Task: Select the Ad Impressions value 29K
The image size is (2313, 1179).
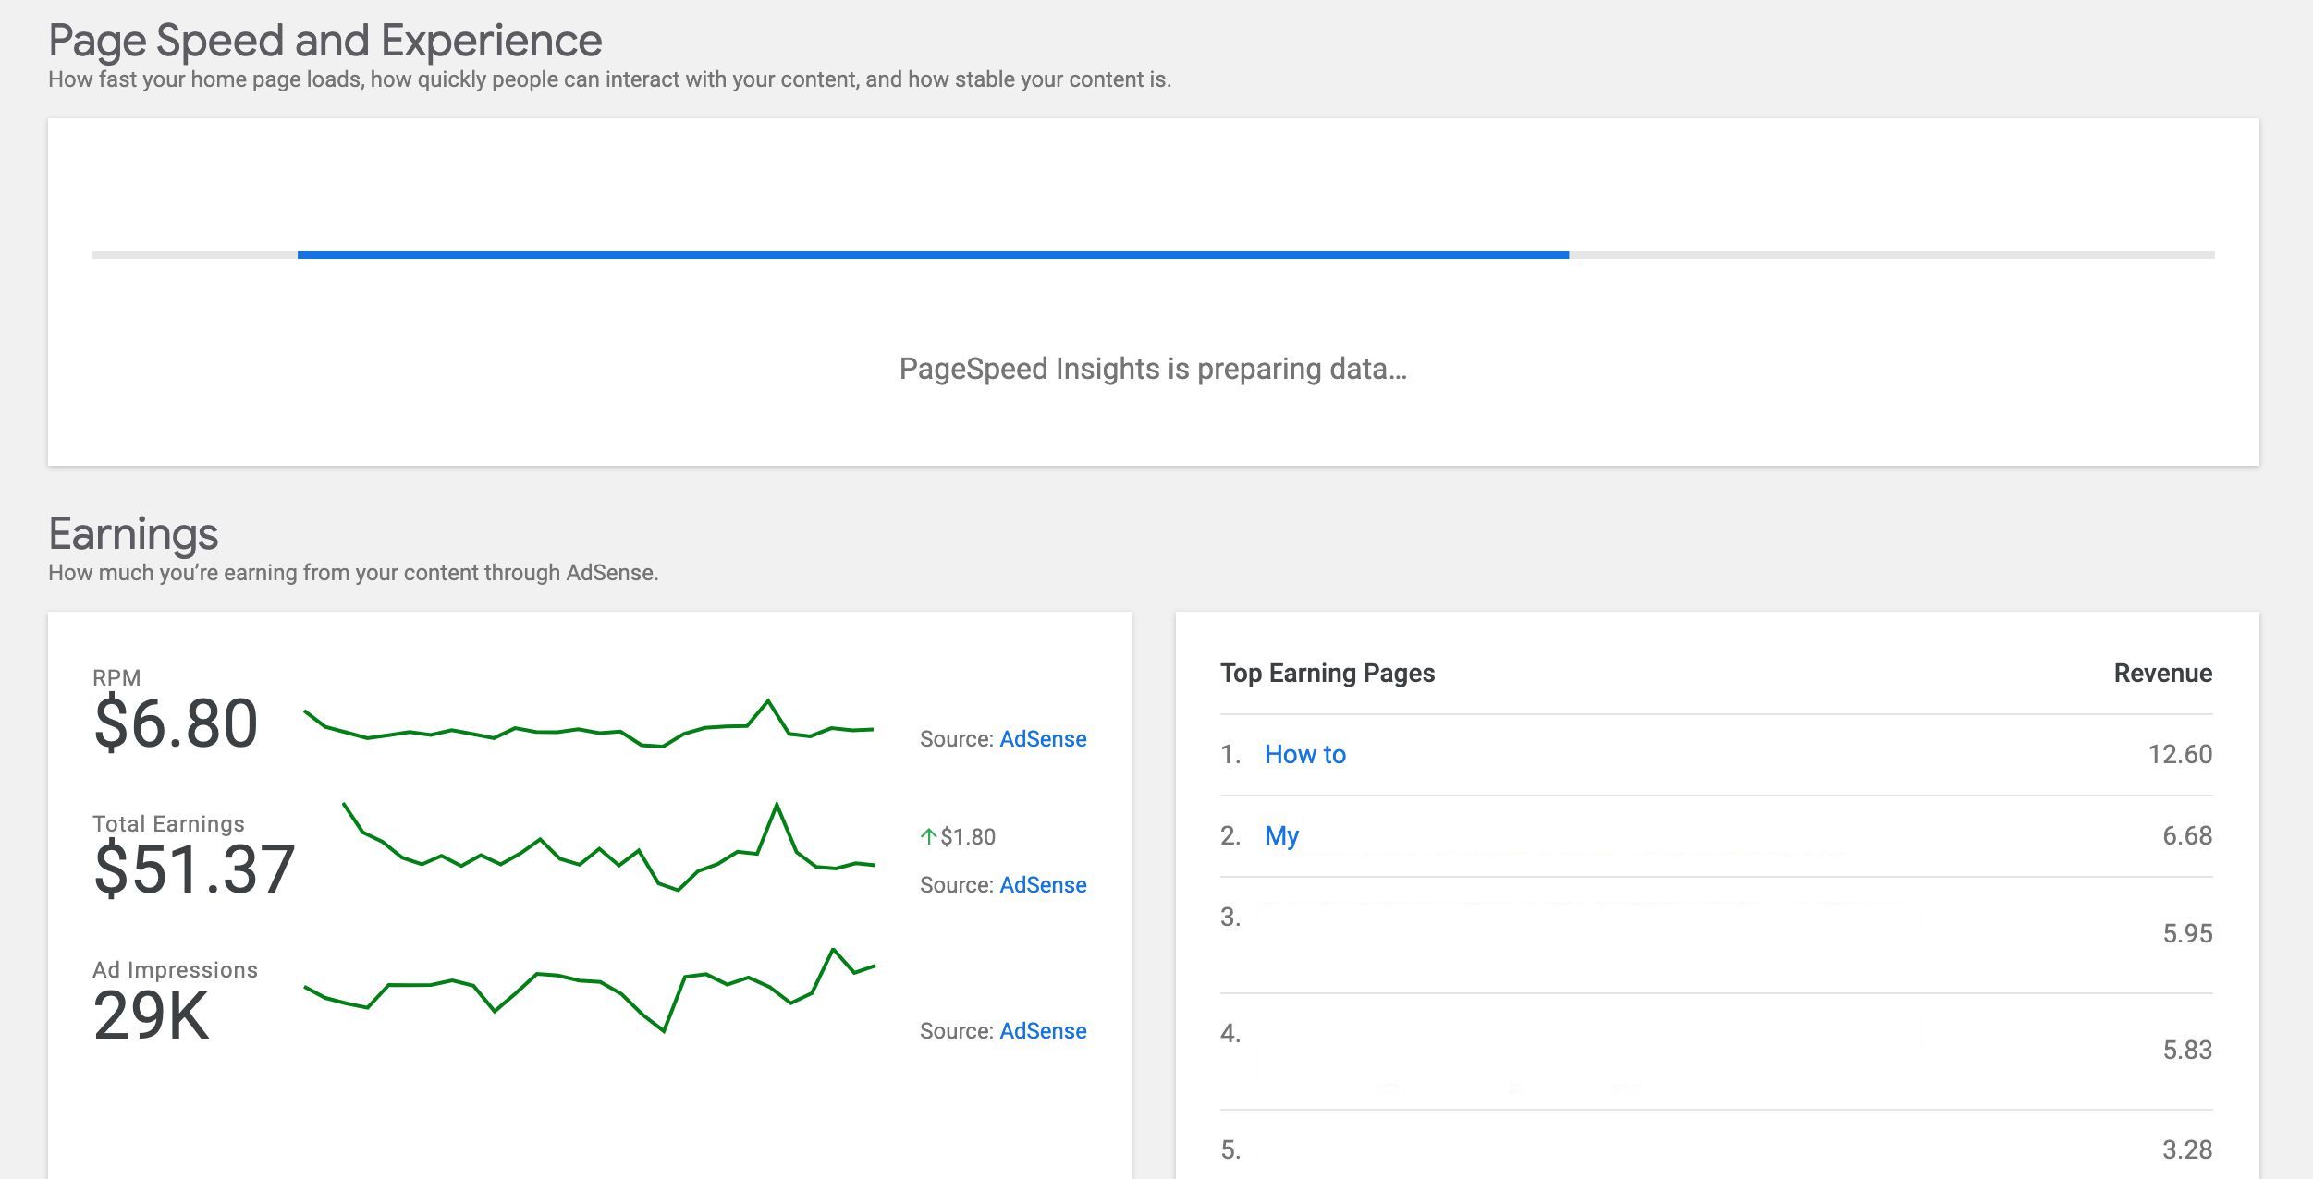Action: [x=152, y=1015]
